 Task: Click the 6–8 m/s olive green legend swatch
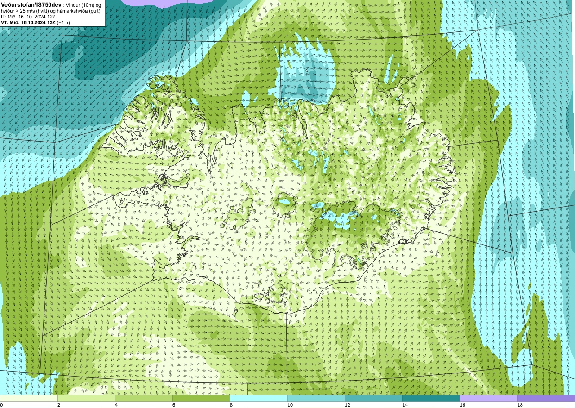click(x=201, y=398)
